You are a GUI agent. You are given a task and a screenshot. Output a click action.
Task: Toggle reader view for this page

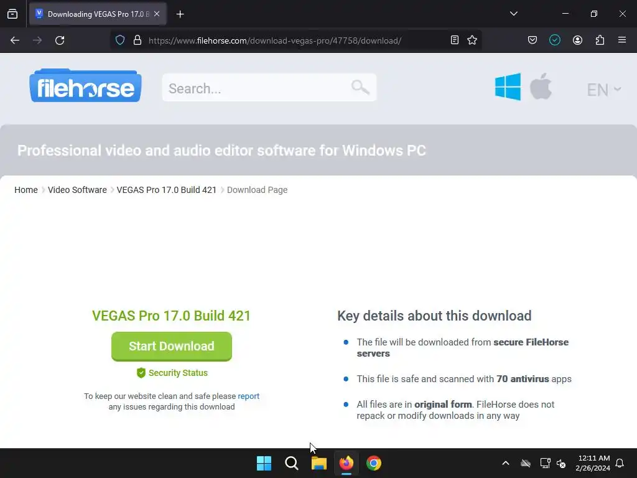coord(455,40)
